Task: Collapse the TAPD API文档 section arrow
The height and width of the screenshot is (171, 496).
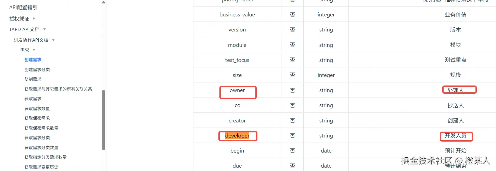Action: (44, 29)
